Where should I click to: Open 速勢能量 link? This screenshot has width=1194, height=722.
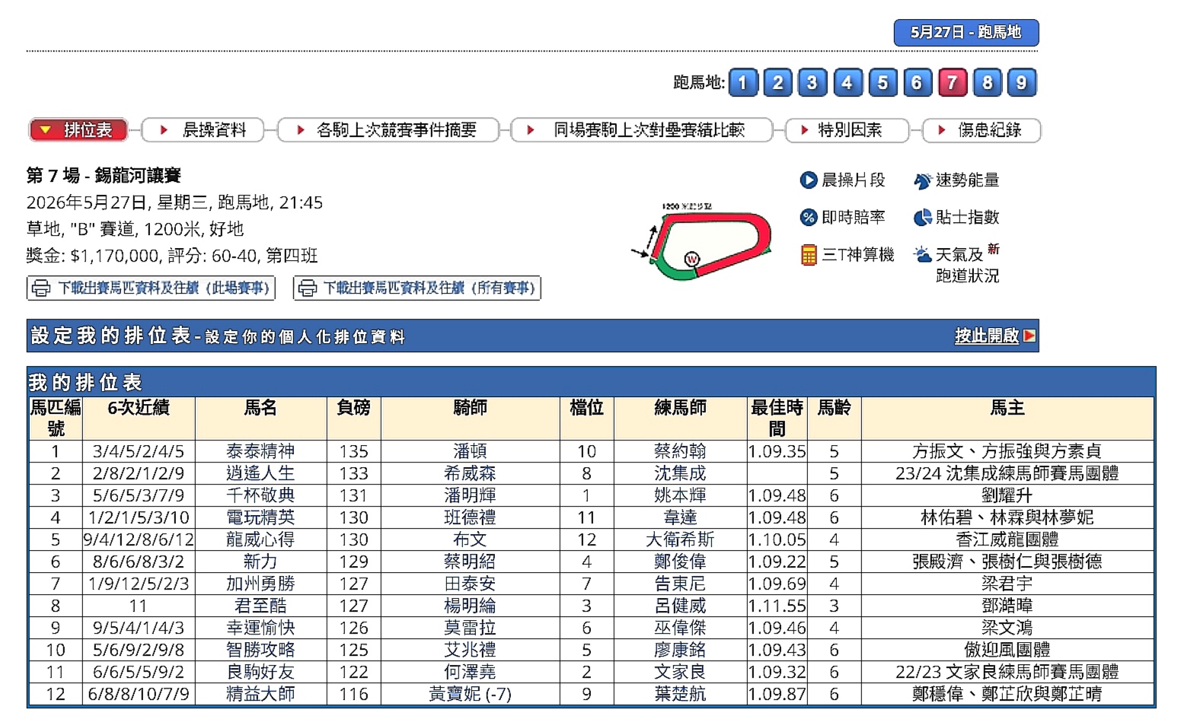(967, 180)
